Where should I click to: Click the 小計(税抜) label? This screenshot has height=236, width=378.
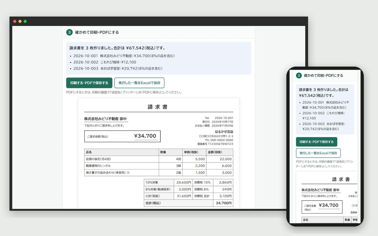tap(159, 196)
